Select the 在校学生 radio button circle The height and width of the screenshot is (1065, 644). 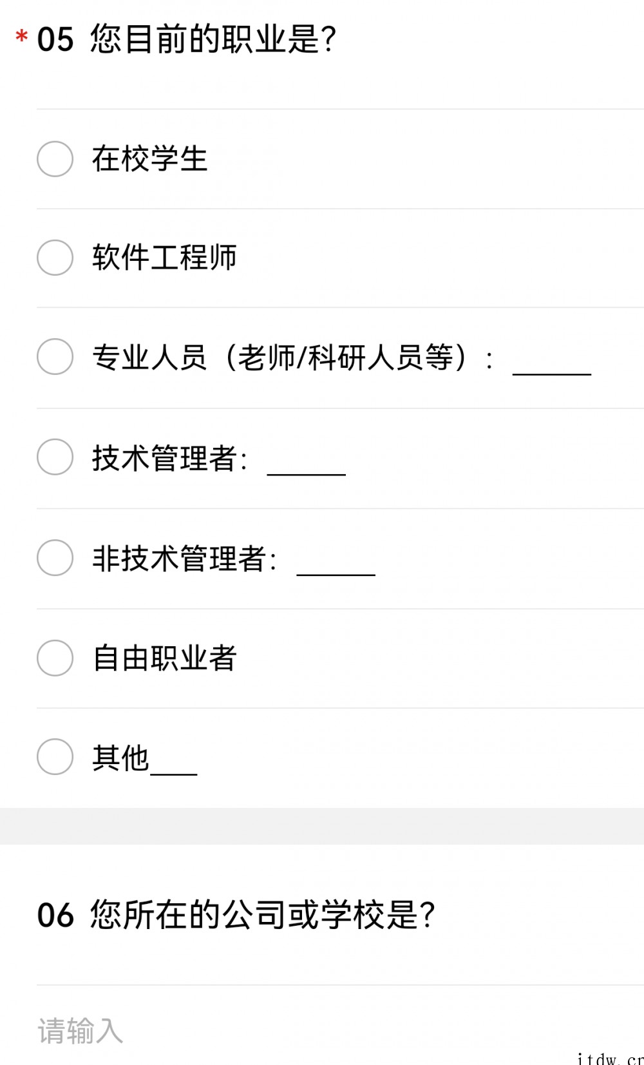55,159
